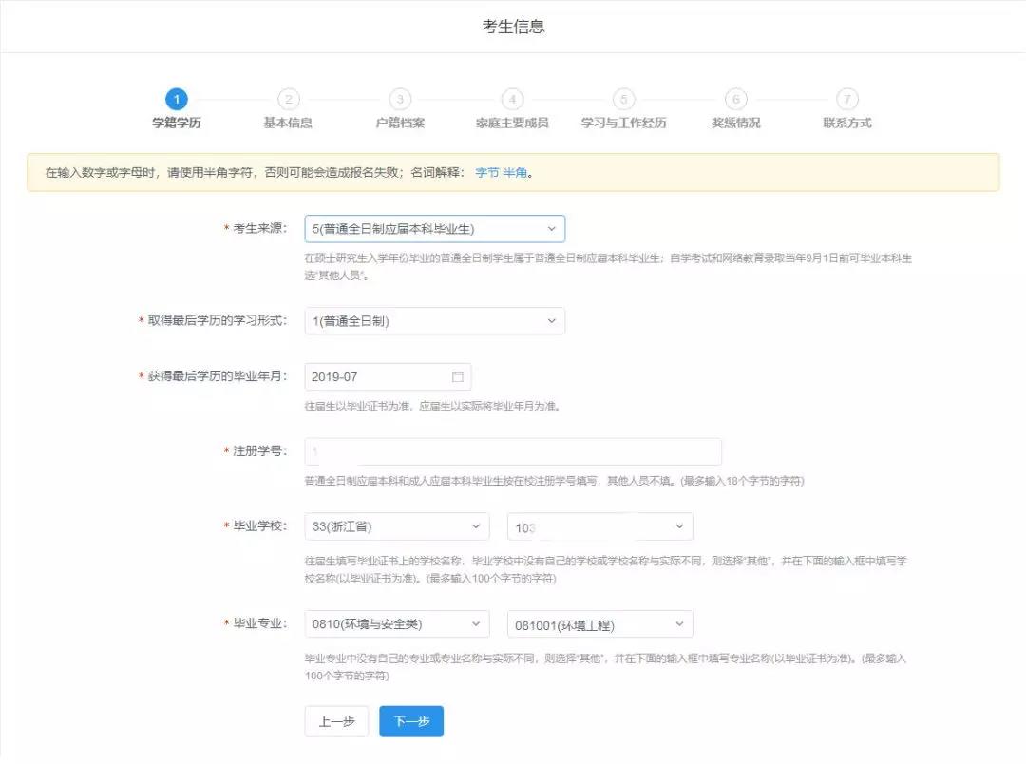This screenshot has height=764, width=1026.
Task: Open the 学习形式 dropdown showing 普通全日制
Action: 433,320
